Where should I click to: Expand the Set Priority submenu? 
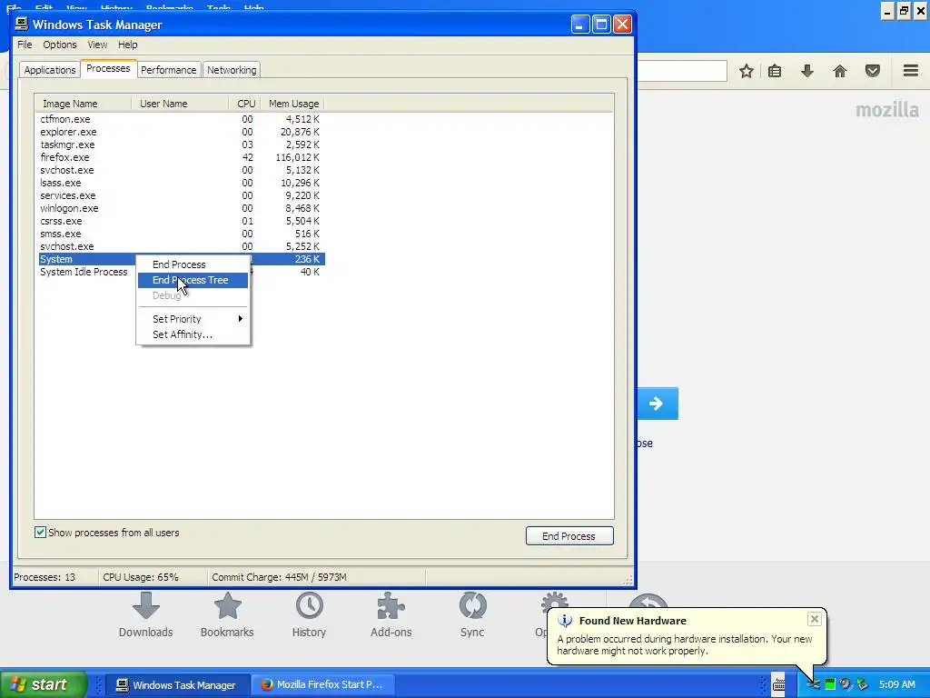[193, 319]
